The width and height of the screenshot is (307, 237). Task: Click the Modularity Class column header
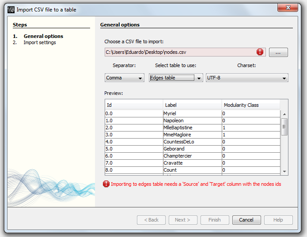(251, 105)
